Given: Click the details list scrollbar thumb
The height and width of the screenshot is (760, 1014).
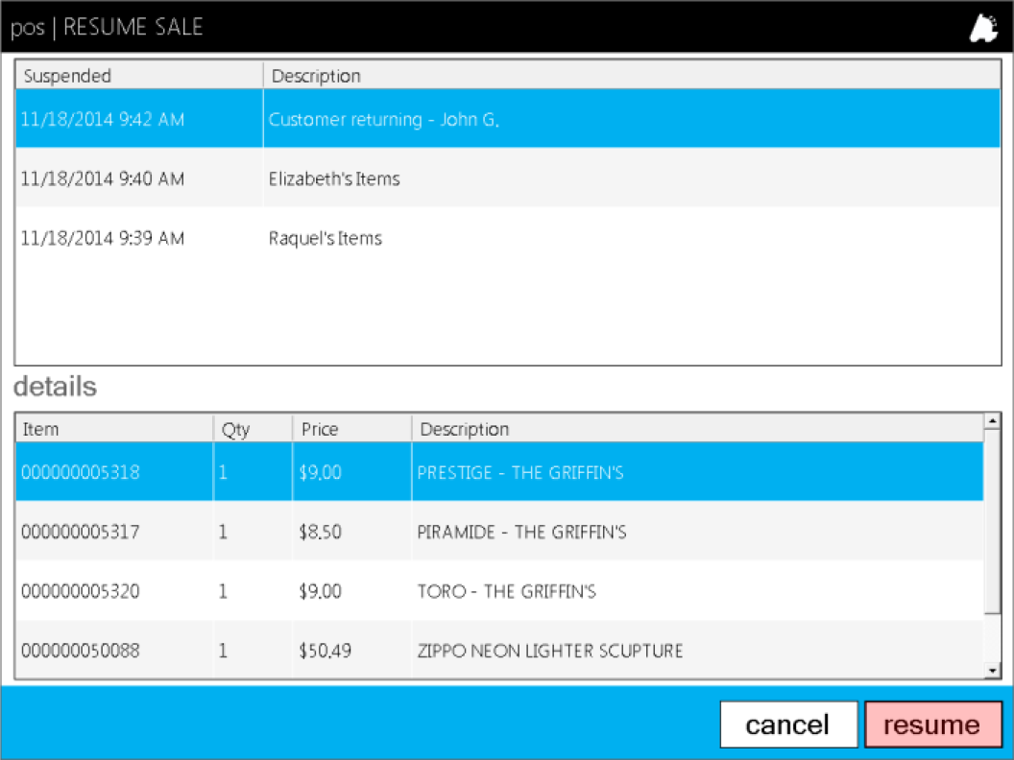Looking at the screenshot, I should pos(993,521).
